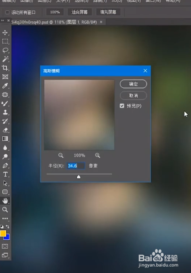
Task: Click the blur preview image in dialog
Action: tap(79, 115)
